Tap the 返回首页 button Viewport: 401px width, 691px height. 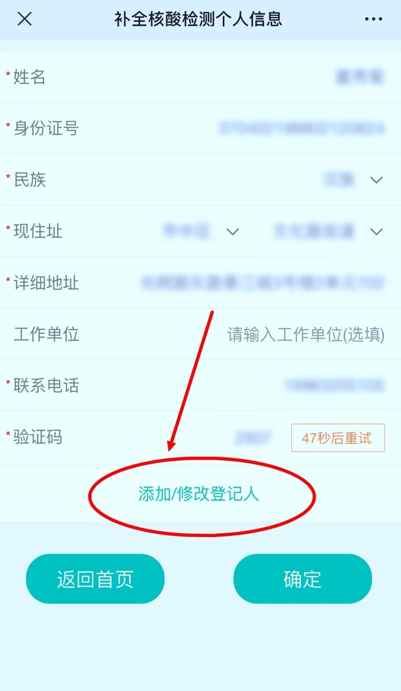[x=95, y=579]
